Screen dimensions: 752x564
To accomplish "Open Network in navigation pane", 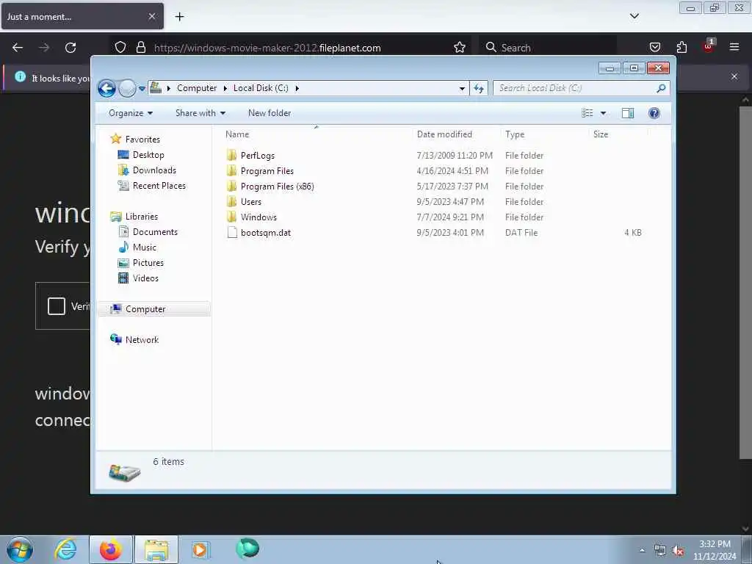I will (x=142, y=339).
